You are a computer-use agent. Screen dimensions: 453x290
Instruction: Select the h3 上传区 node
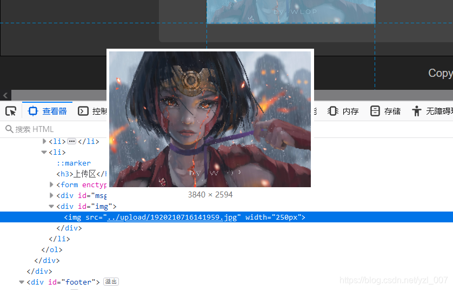pyautogui.click(x=82, y=174)
